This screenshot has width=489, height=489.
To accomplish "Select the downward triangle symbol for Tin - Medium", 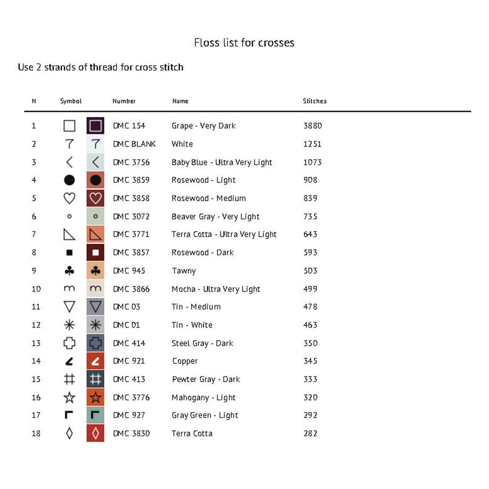I will (69, 307).
